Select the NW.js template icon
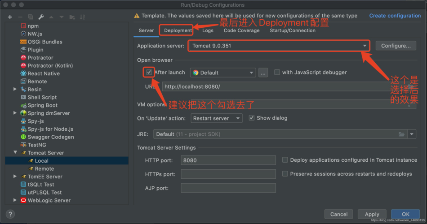Viewport: 427px width, 224px height. (x=23, y=34)
